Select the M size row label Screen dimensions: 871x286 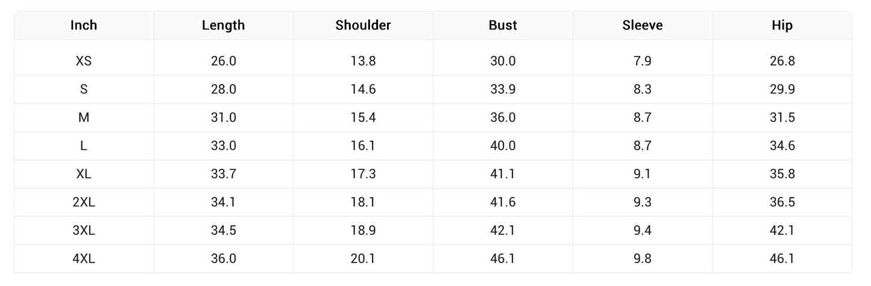pyautogui.click(x=84, y=117)
